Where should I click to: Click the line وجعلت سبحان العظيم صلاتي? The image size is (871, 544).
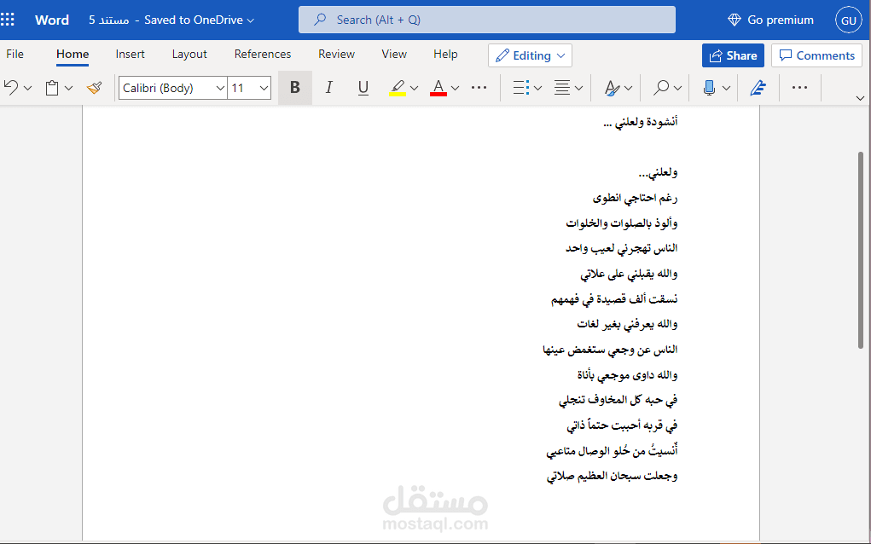click(613, 477)
